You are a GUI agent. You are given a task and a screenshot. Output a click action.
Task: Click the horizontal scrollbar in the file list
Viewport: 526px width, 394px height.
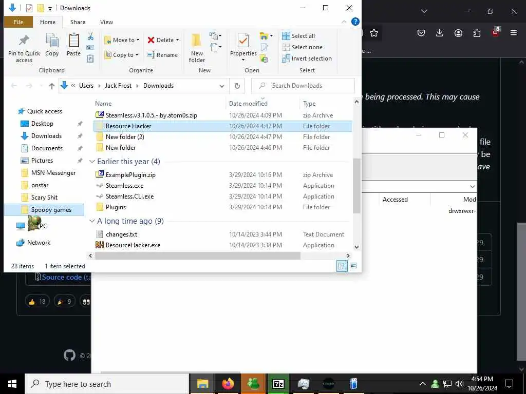click(198, 255)
